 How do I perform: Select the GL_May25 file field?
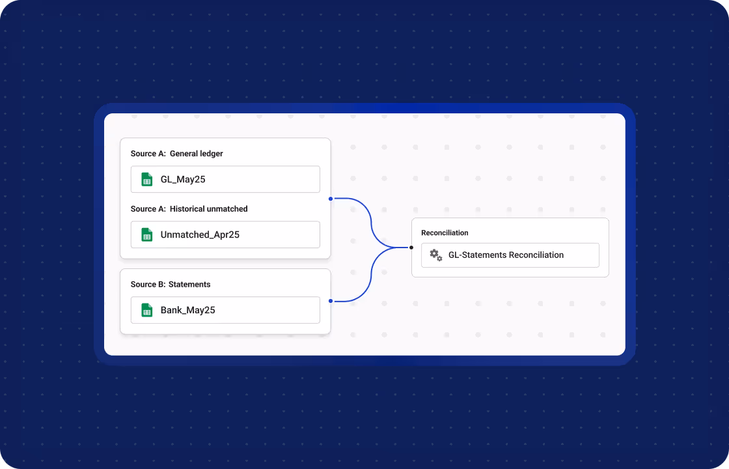tap(225, 178)
